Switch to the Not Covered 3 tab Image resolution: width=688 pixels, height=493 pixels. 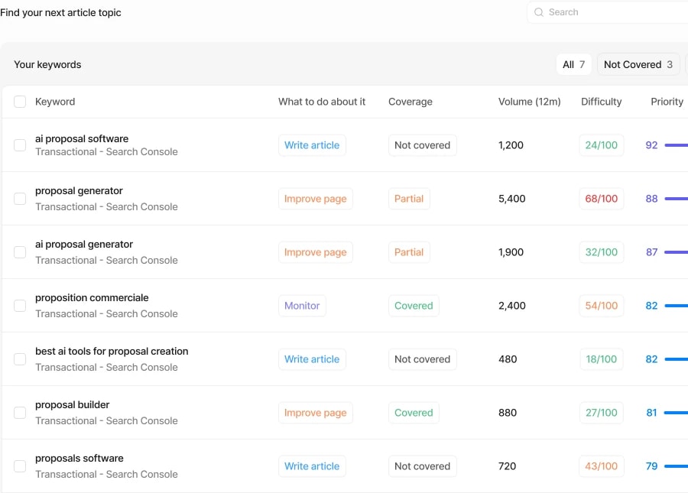tap(638, 64)
